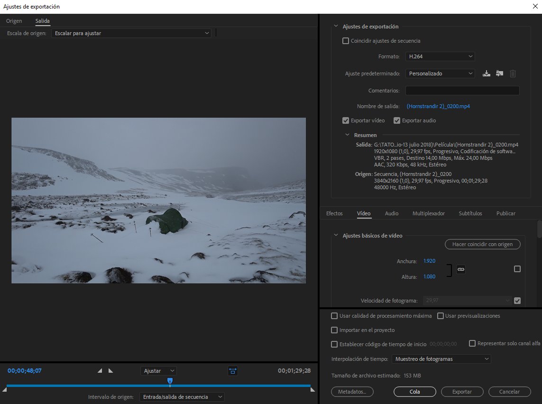Switch to the Subtítulos tab

470,213
